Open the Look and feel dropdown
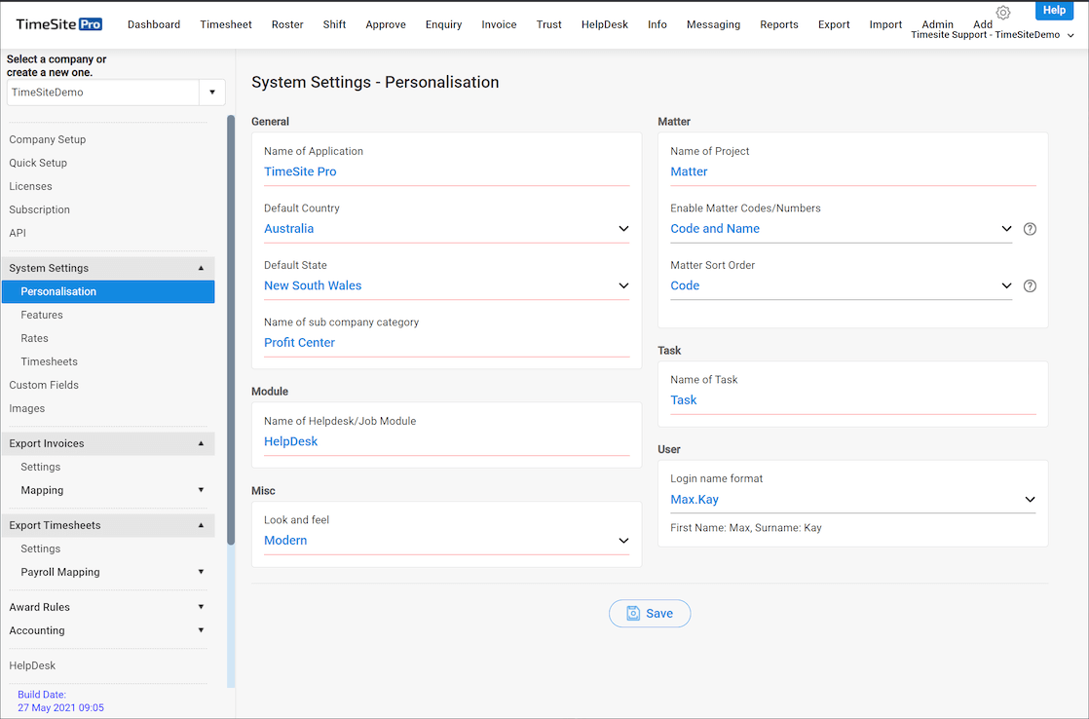This screenshot has width=1089, height=719. 446,541
